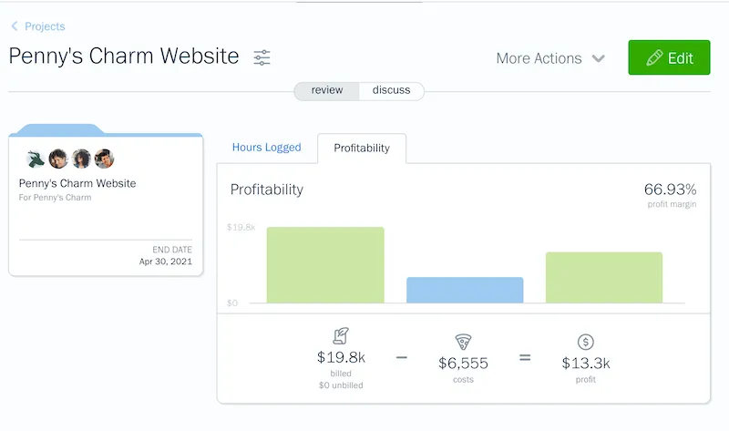Open the Hours Logged tab
This screenshot has width=729, height=431.
[x=266, y=148]
